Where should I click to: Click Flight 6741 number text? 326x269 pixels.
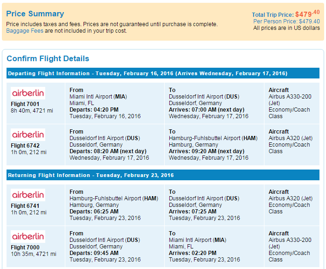coord(25,206)
